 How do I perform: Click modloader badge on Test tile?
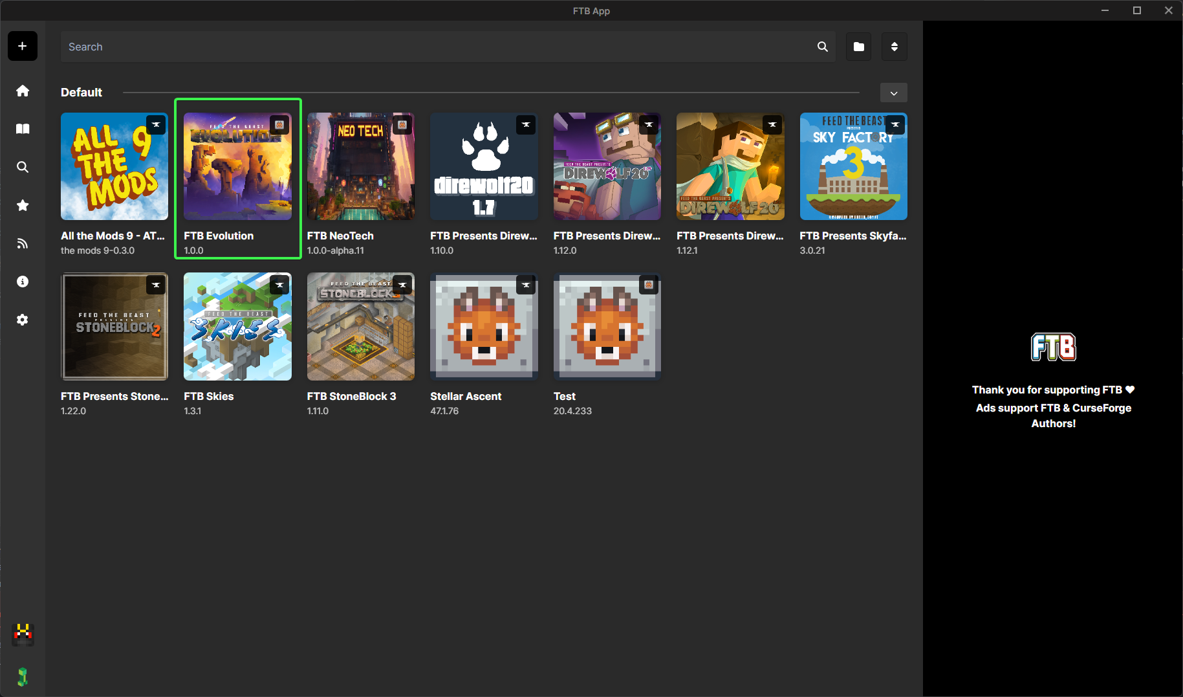[649, 285]
